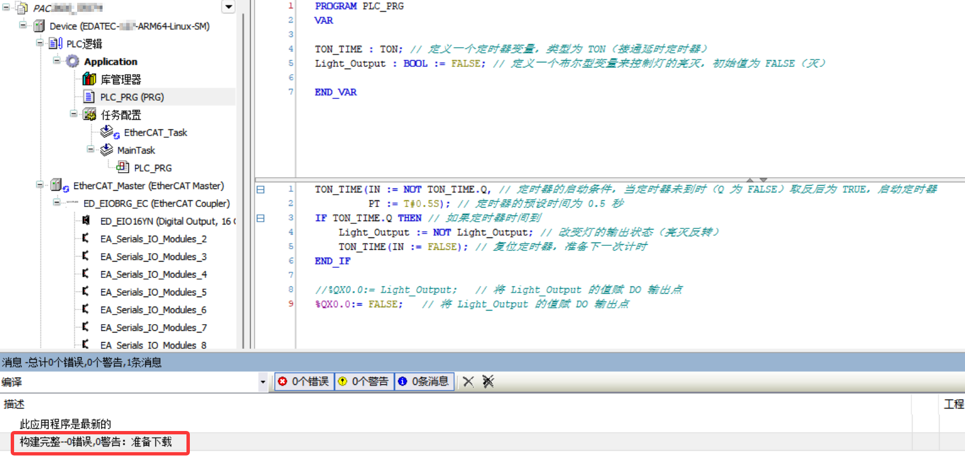Click the MainTask icon in tree
The image size is (965, 476).
pyautogui.click(x=106, y=150)
